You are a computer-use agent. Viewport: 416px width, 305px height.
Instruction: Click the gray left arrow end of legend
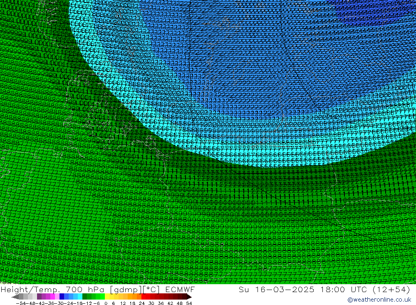pyautogui.click(x=15, y=297)
